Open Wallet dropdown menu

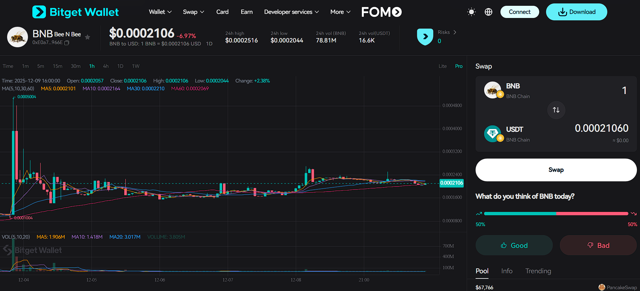pos(160,12)
